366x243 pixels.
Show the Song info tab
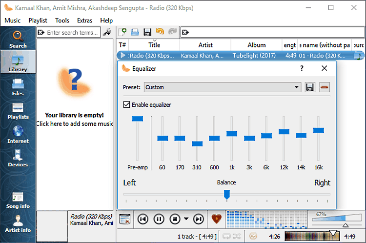tap(18, 200)
